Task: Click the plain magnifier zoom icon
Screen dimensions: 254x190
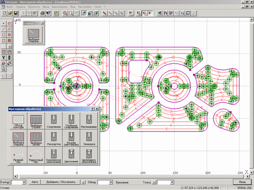Action: [71, 13]
